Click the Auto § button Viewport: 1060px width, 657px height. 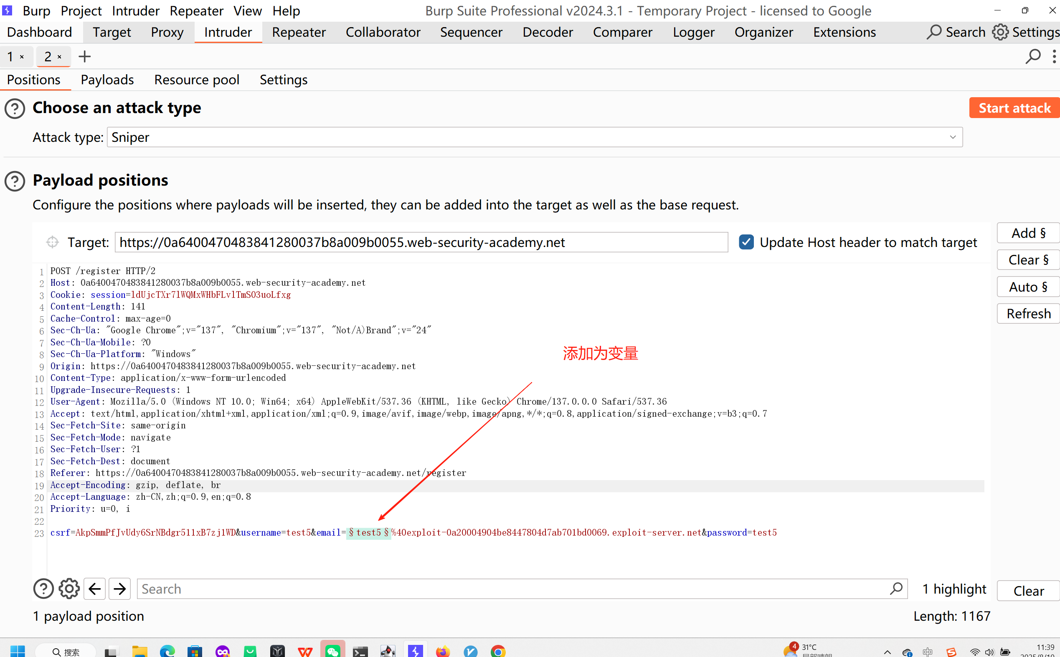pos(1028,287)
